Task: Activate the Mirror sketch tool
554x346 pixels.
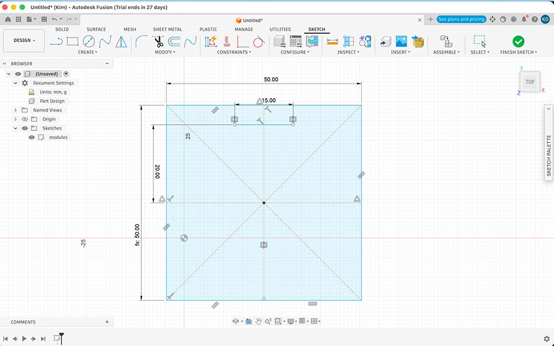Action: click(x=121, y=42)
